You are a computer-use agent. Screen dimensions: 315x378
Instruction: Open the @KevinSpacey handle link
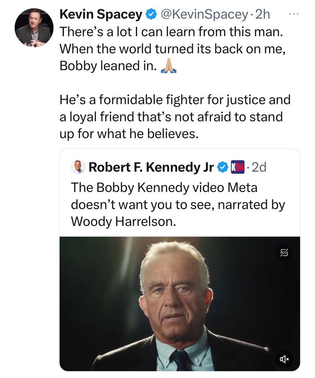[204, 14]
